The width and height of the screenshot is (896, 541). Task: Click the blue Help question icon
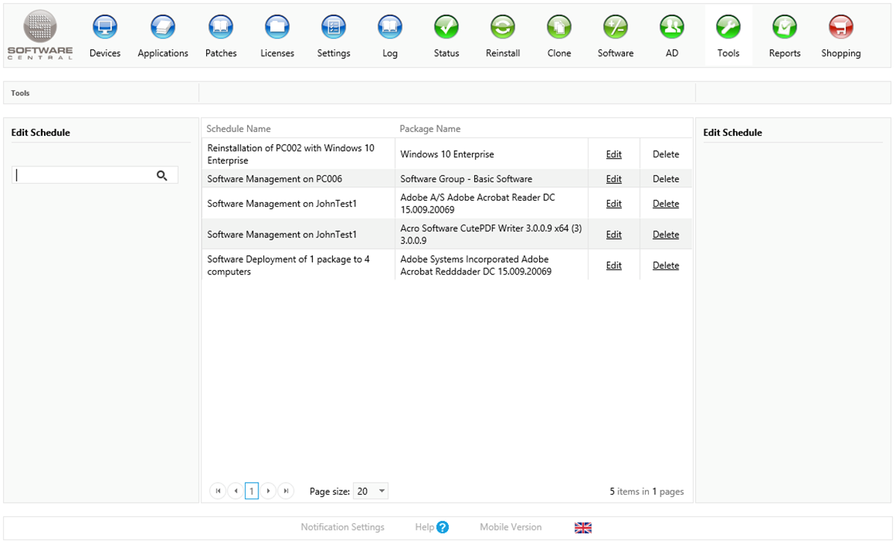[x=442, y=528]
